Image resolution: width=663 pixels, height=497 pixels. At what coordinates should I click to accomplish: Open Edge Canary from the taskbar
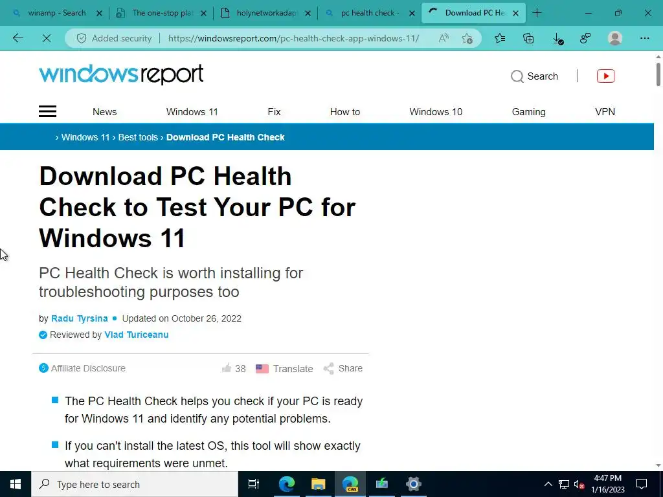tap(350, 484)
